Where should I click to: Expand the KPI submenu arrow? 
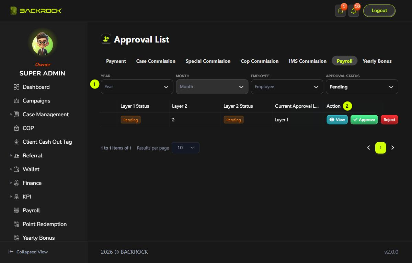click(11, 197)
